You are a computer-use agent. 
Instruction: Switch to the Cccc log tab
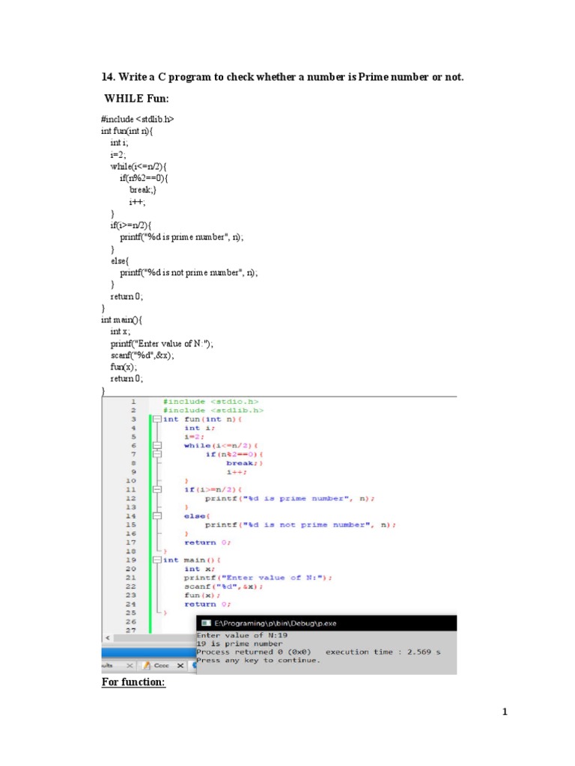[162, 665]
